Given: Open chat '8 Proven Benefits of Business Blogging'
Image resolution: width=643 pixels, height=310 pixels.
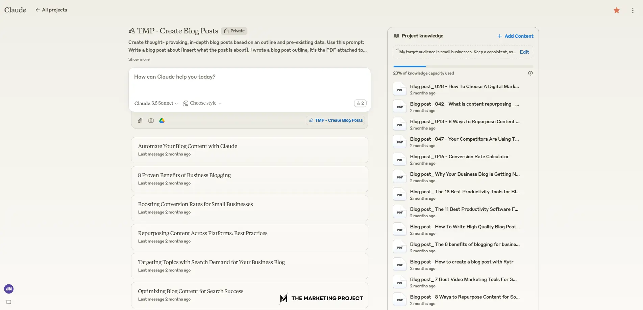Looking at the screenshot, I should (249, 179).
